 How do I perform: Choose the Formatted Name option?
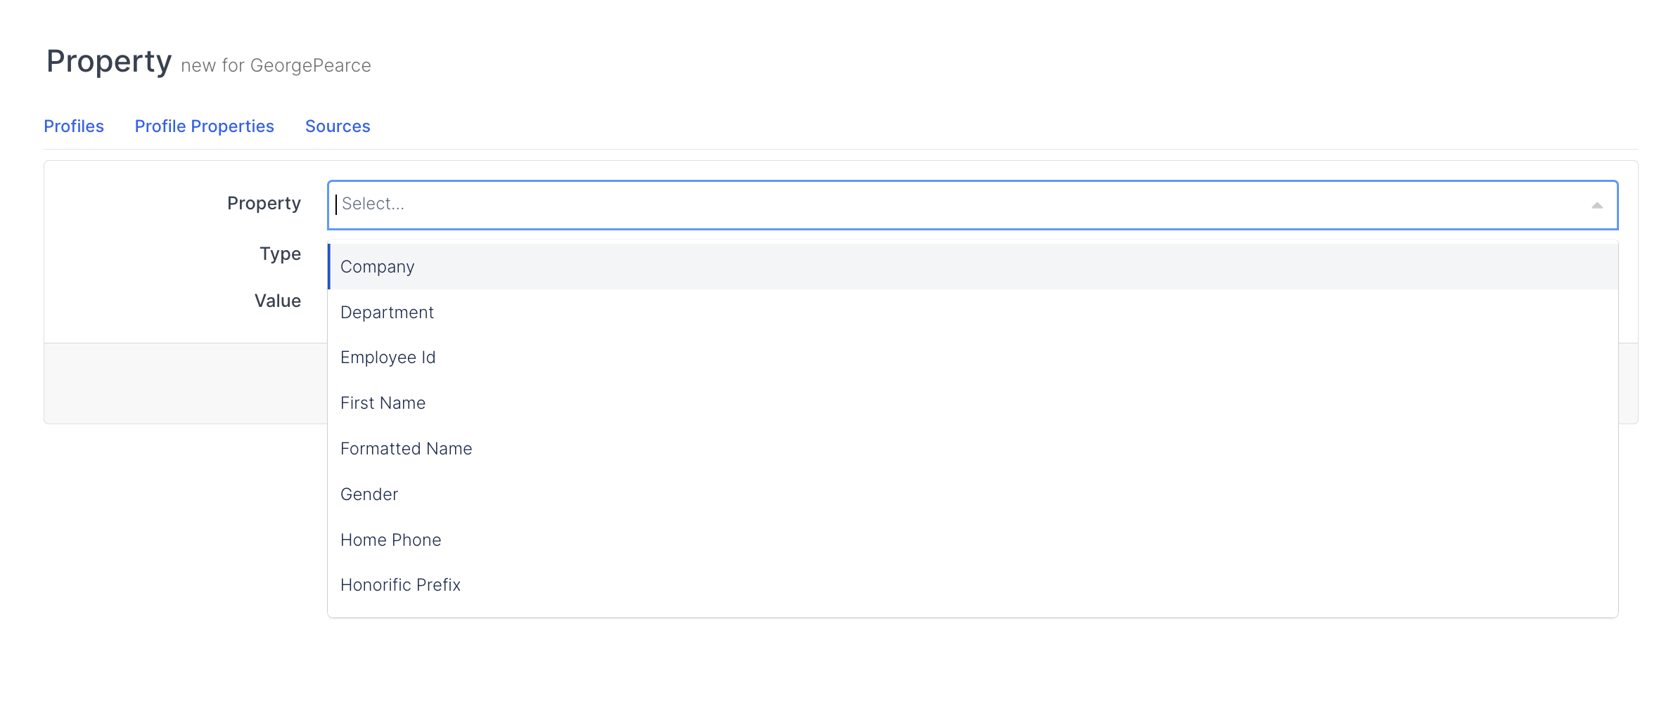coord(406,449)
